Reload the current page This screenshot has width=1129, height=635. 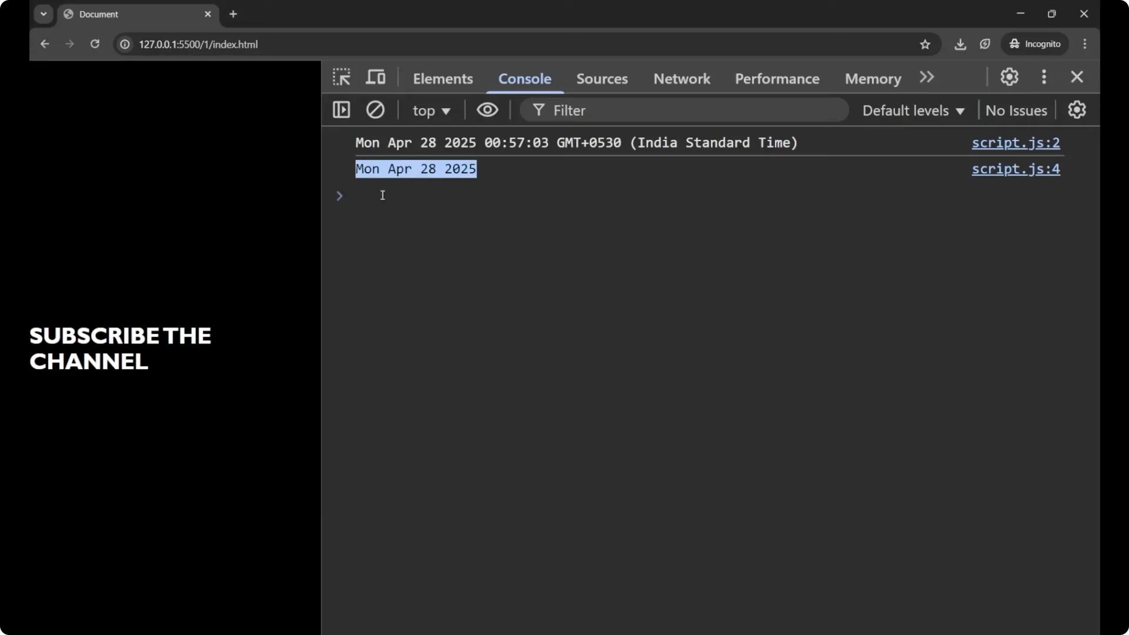point(95,44)
